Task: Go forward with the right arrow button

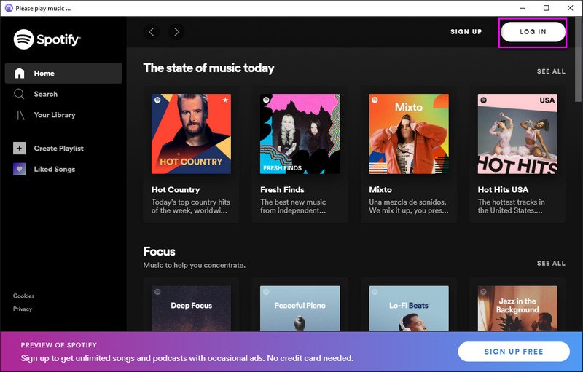Action: click(x=176, y=32)
